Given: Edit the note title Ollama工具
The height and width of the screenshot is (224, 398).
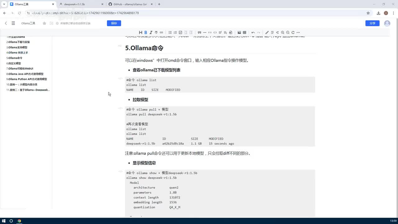Looking at the screenshot, I should point(28,23).
